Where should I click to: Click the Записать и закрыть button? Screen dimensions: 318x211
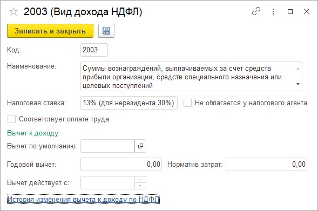50,31
